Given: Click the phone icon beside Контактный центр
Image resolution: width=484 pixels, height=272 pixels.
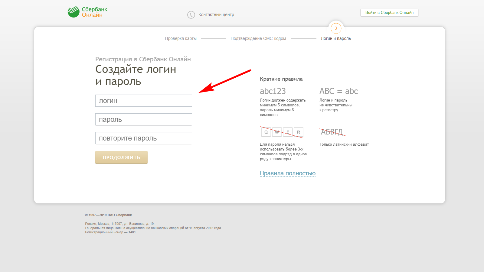Looking at the screenshot, I should pos(191,15).
